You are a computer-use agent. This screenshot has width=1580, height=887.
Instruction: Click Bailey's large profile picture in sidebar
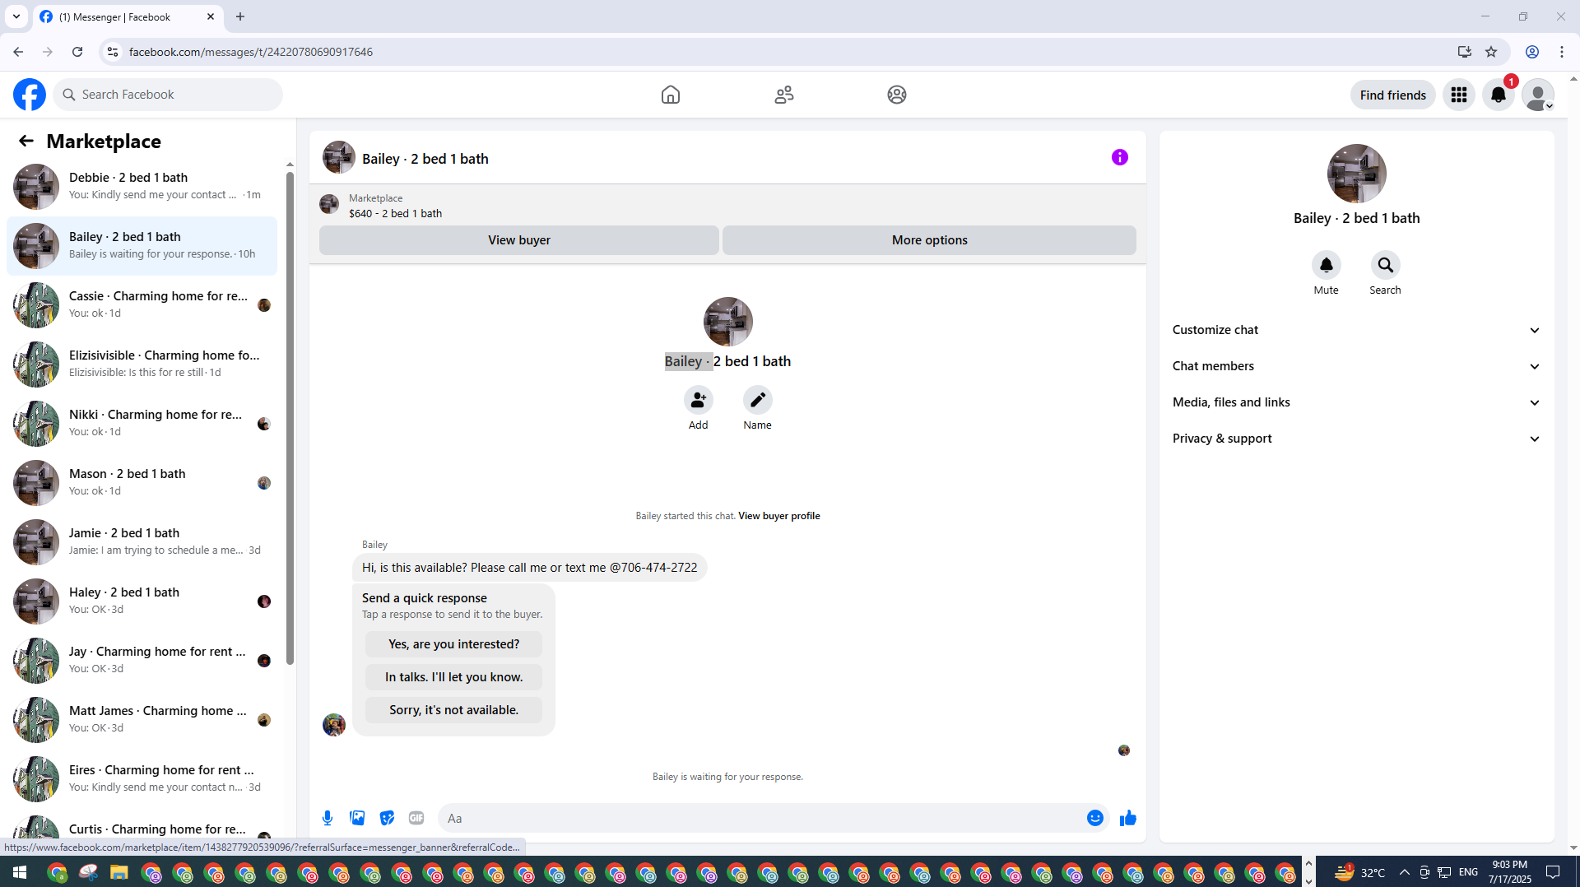pyautogui.click(x=1357, y=174)
